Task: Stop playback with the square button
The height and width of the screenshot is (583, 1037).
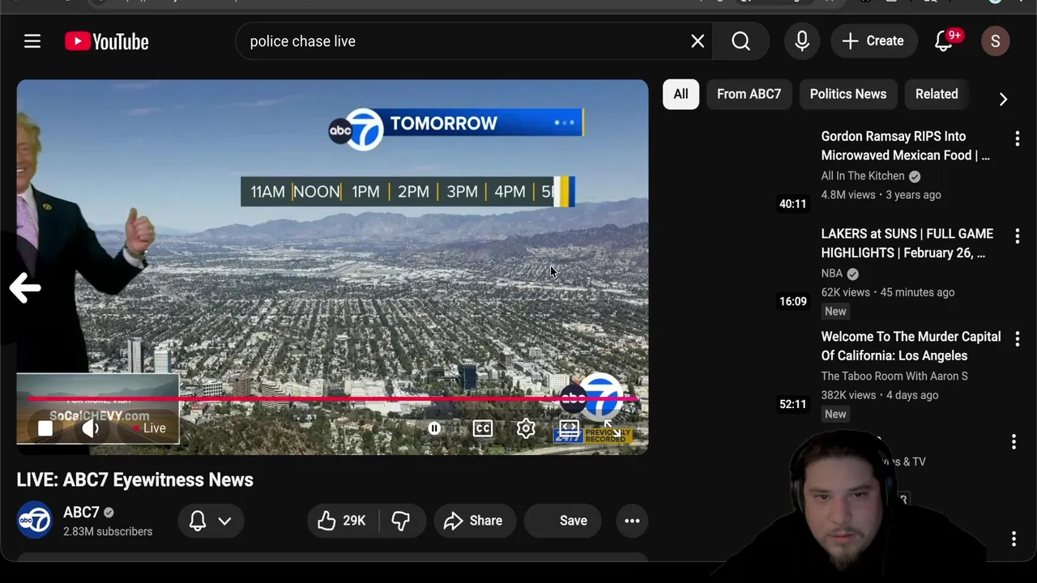Action: coord(45,428)
